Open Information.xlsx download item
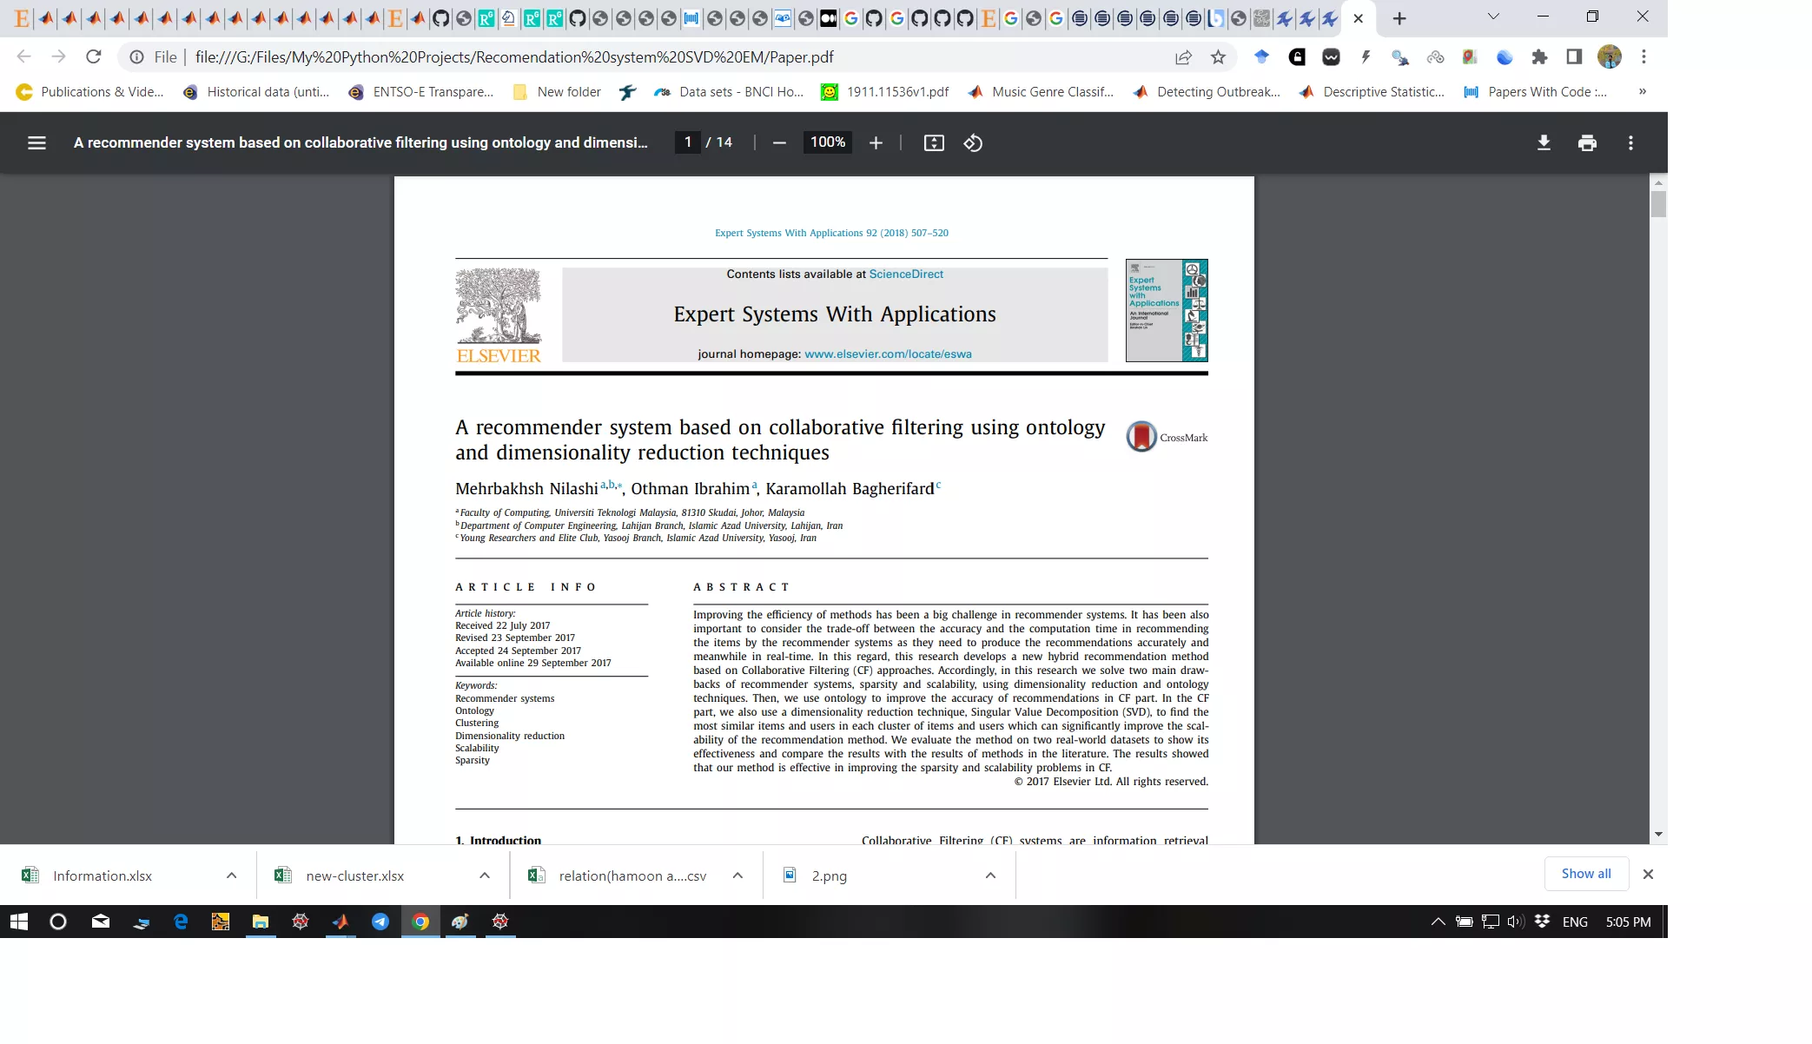Viewport: 1812px width, 1044px height. (x=103, y=876)
